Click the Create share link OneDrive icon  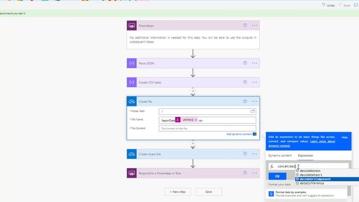point(132,154)
